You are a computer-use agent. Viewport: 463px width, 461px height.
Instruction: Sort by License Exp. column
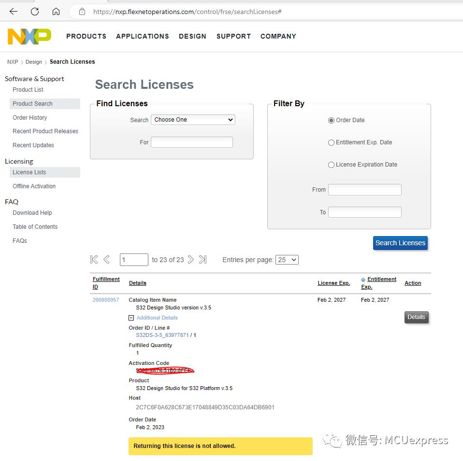pos(333,283)
